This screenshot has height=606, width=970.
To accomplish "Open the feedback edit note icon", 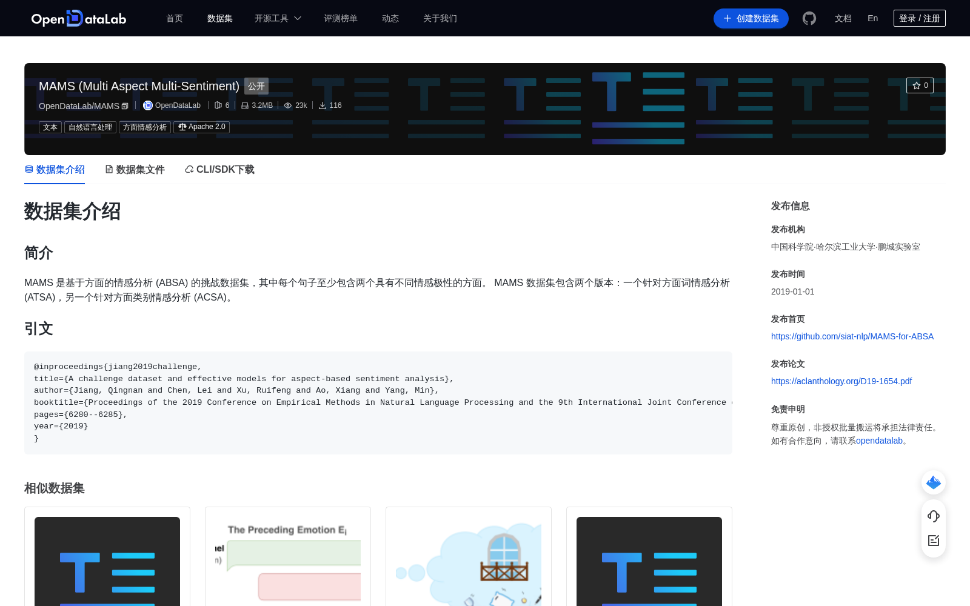I will [x=934, y=541].
